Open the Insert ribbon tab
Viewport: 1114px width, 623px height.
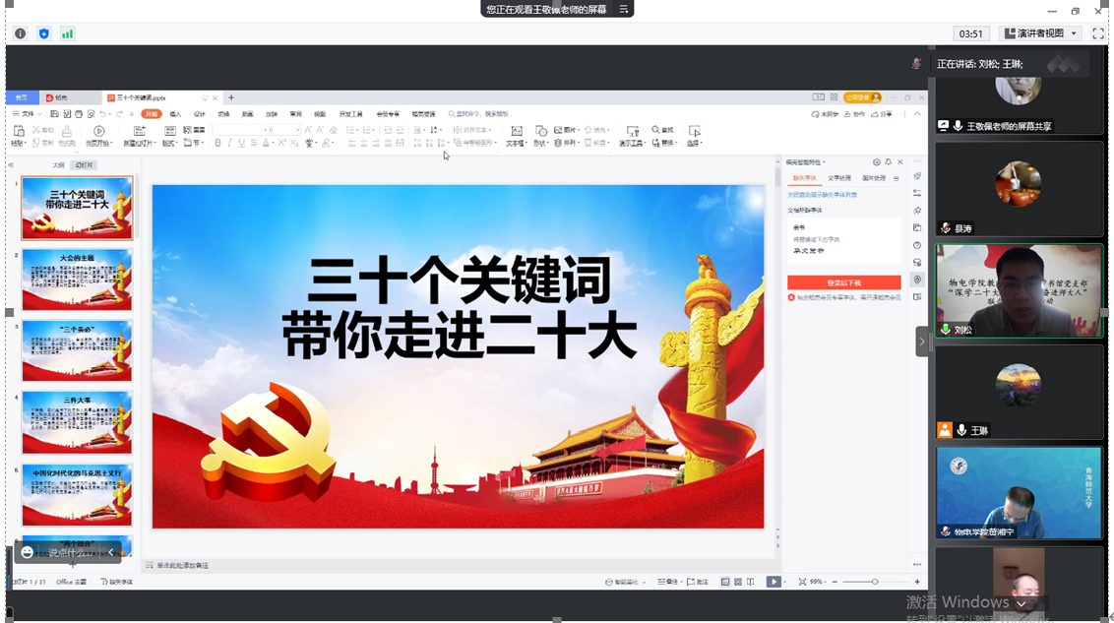(175, 113)
